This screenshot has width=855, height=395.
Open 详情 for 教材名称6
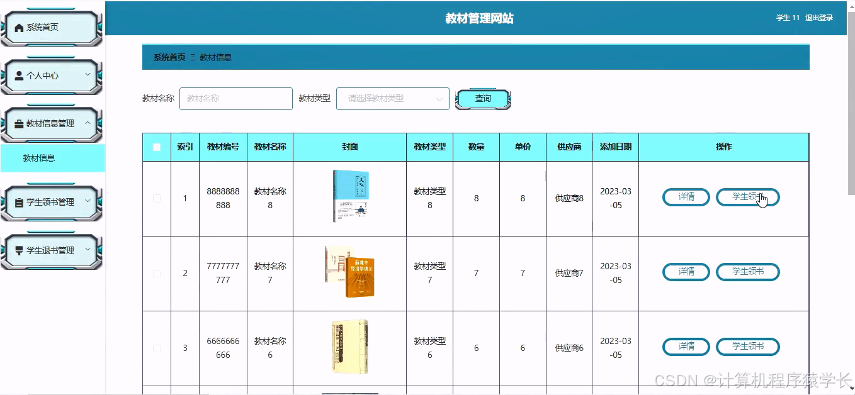(x=686, y=347)
